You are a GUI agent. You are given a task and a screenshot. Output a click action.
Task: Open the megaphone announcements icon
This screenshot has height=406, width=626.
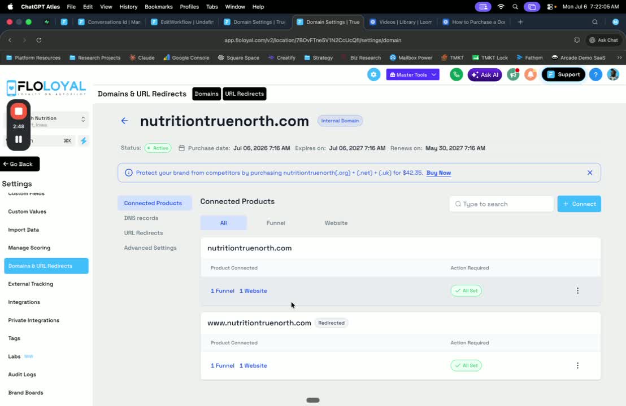[x=513, y=74]
